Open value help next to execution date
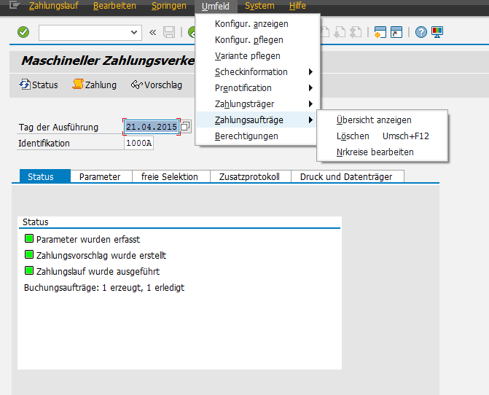Screen dimensions: 489x395 [185, 127]
